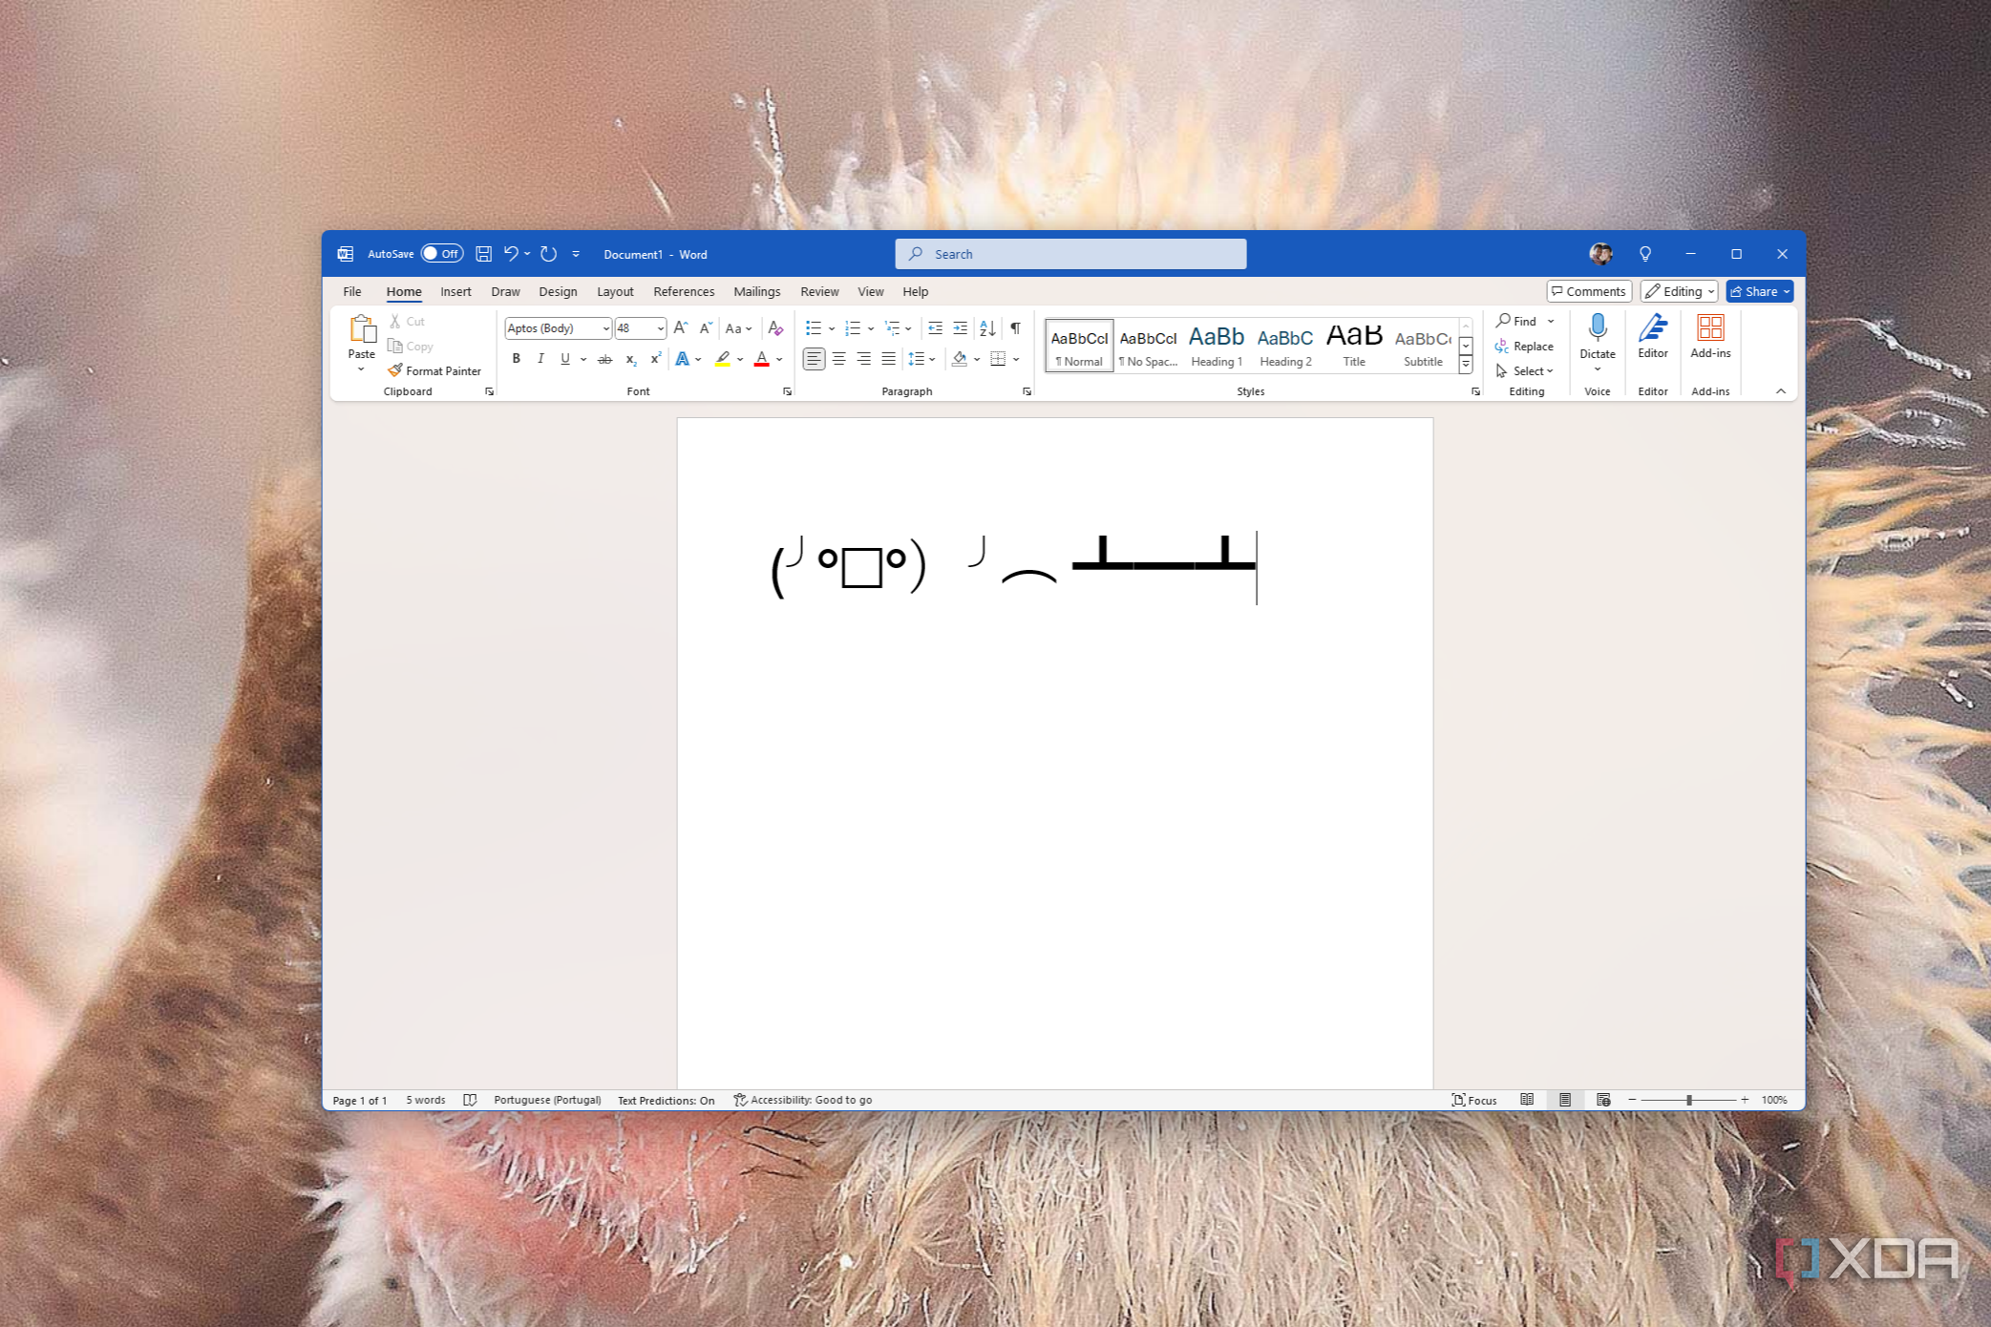Click the Comments button
This screenshot has height=1327, width=1991.
click(1589, 291)
